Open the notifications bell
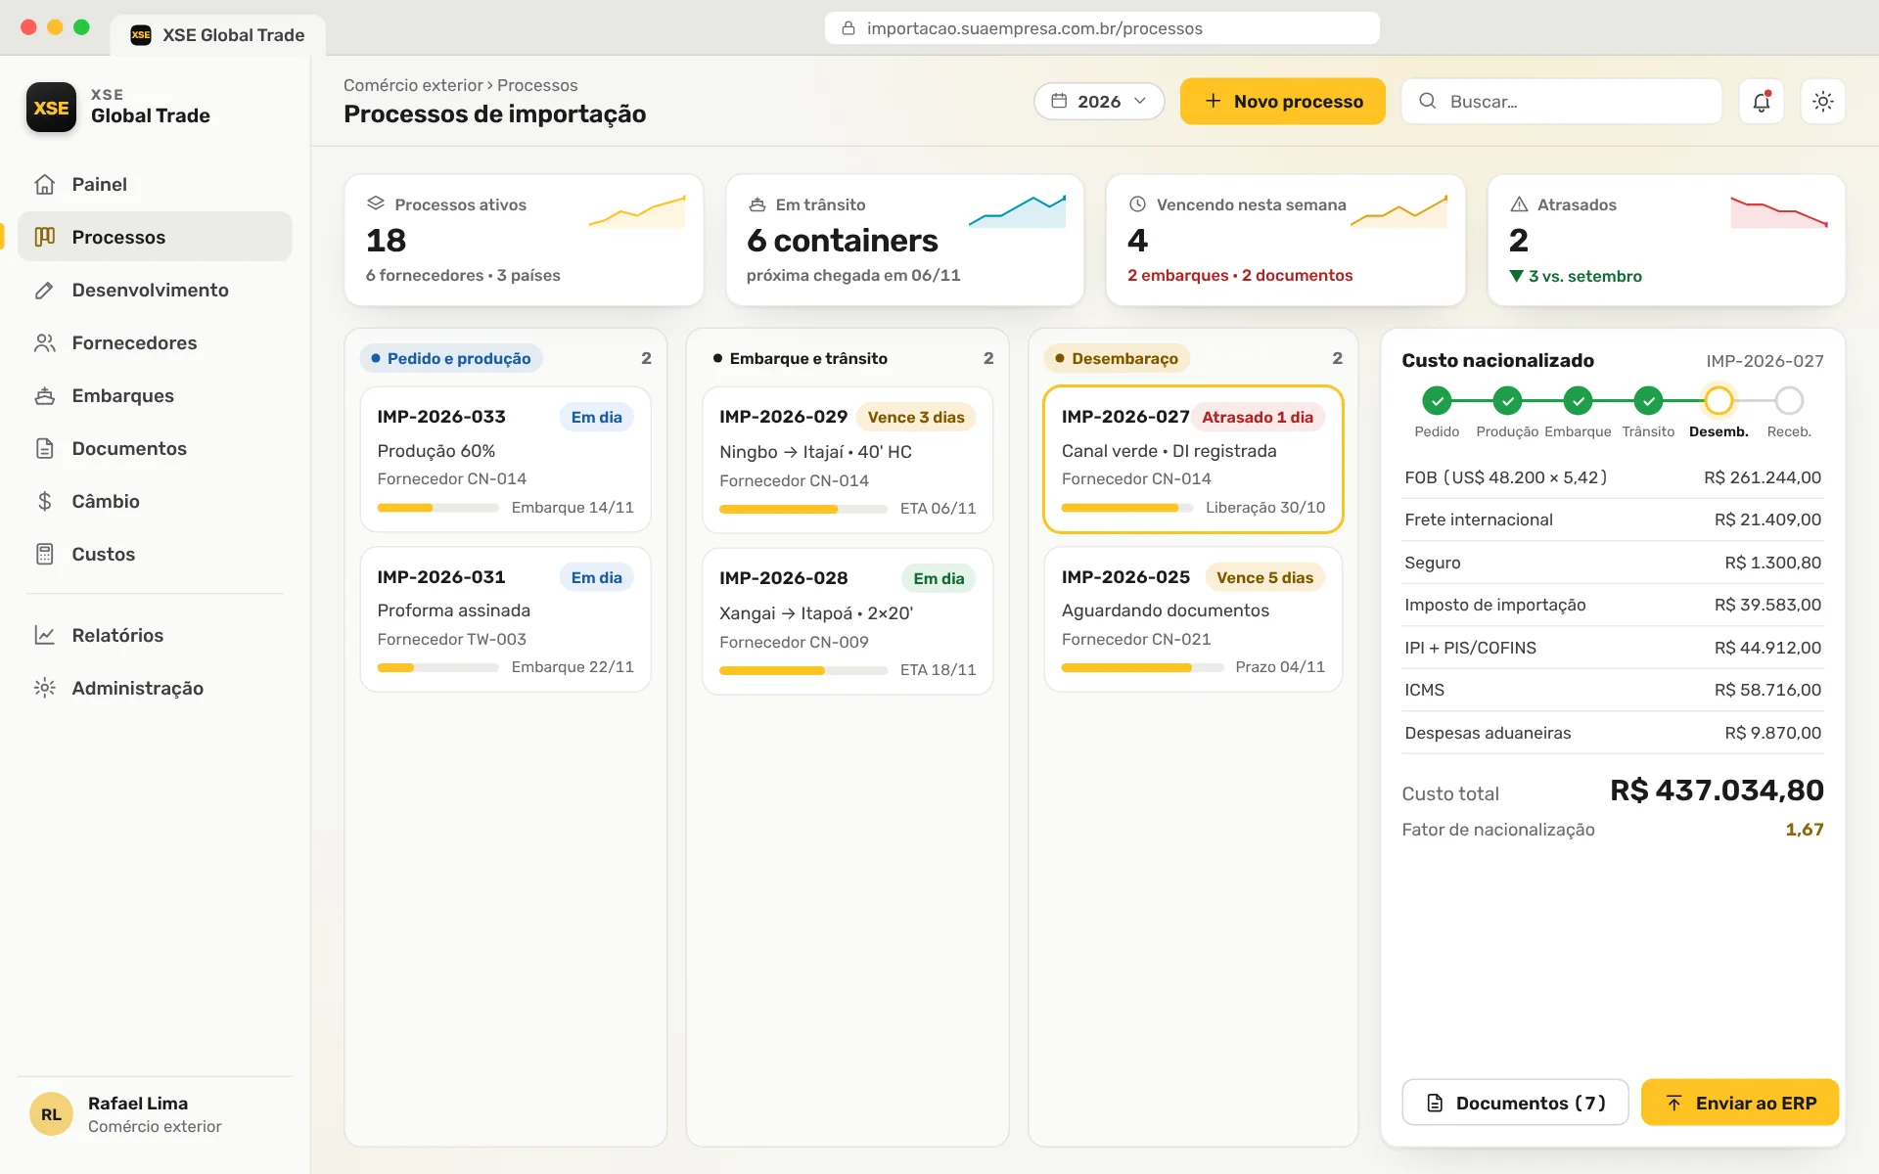This screenshot has height=1174, width=1879. [1762, 101]
